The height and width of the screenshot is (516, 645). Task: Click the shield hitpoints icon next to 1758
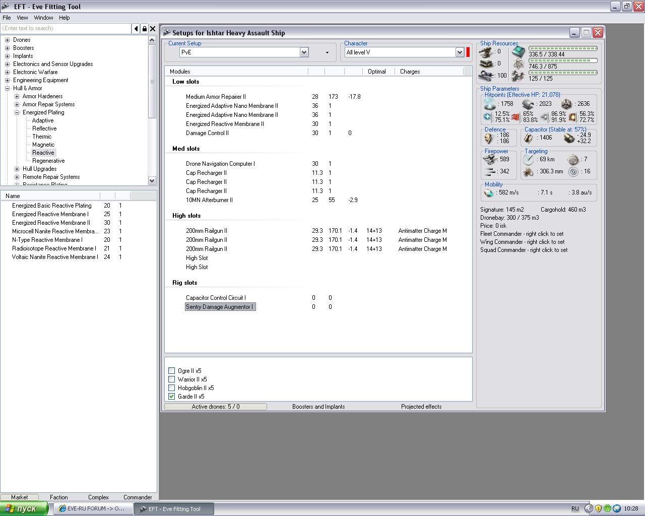pos(489,104)
